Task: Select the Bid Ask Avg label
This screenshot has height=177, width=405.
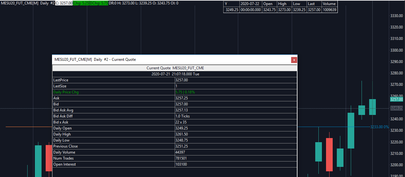Action: pos(114,110)
